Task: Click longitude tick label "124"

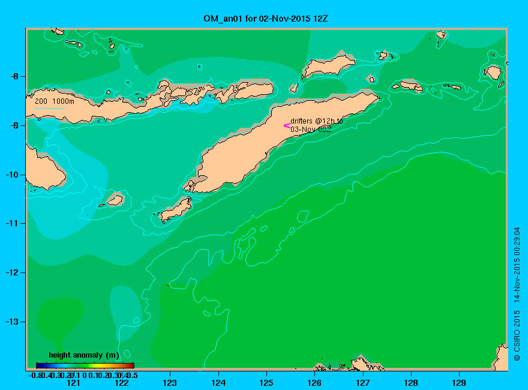Action: [218, 383]
